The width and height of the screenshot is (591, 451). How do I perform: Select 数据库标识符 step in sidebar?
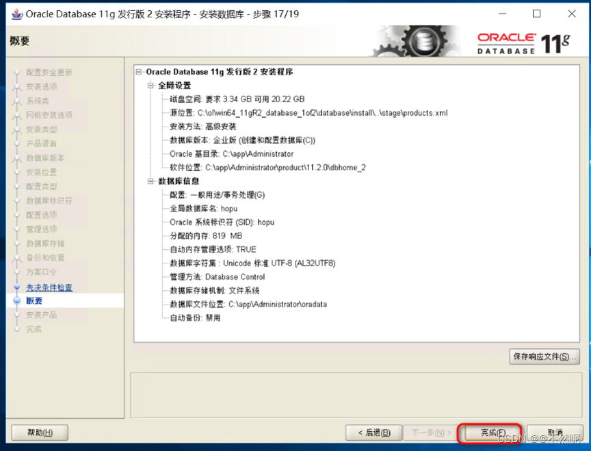pos(49,201)
